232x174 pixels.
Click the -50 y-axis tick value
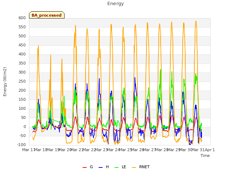(22, 136)
